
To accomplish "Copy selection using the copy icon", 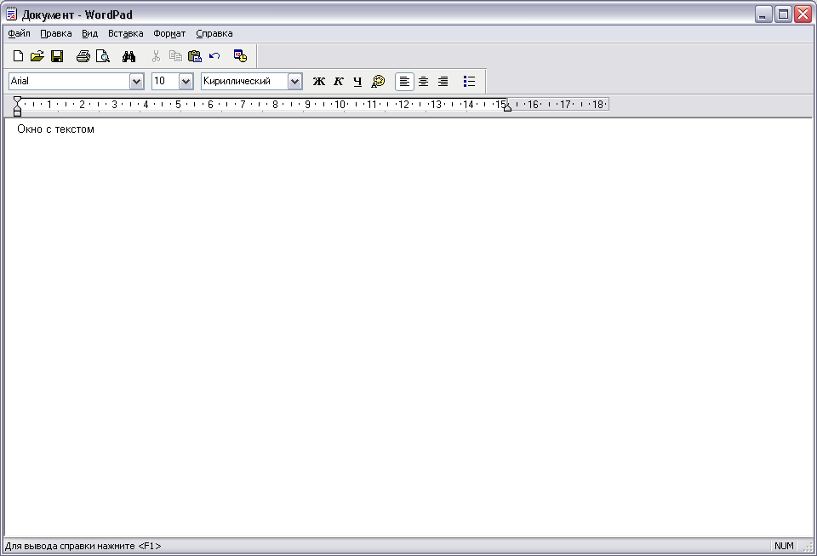I will point(175,56).
